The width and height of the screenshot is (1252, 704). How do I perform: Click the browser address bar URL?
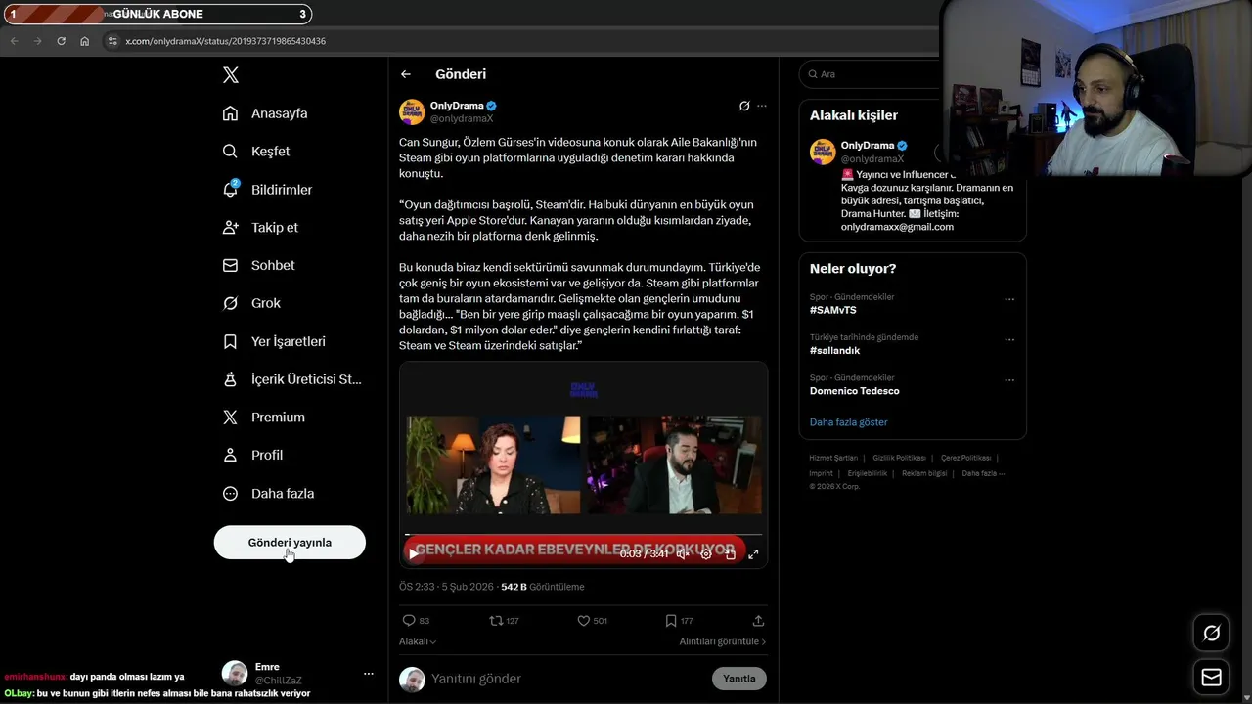pyautogui.click(x=225, y=41)
